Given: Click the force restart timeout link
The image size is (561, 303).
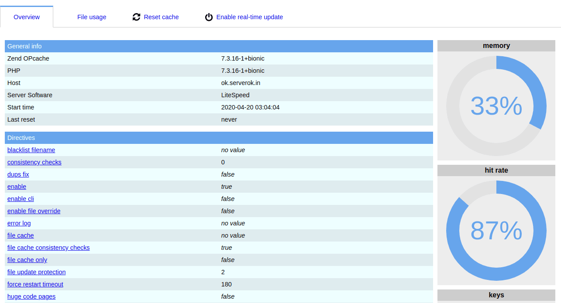Looking at the screenshot, I should 35,284.
